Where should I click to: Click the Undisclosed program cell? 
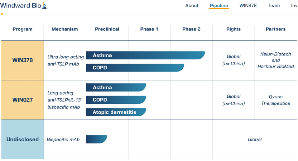point(23,140)
